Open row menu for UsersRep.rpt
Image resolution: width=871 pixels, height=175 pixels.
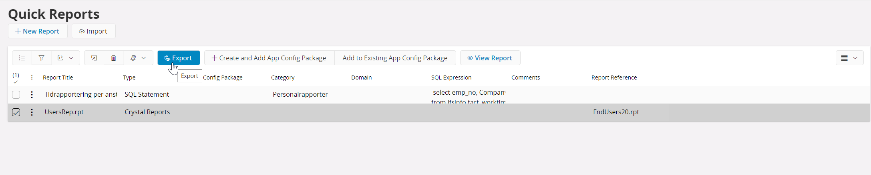[32, 112]
